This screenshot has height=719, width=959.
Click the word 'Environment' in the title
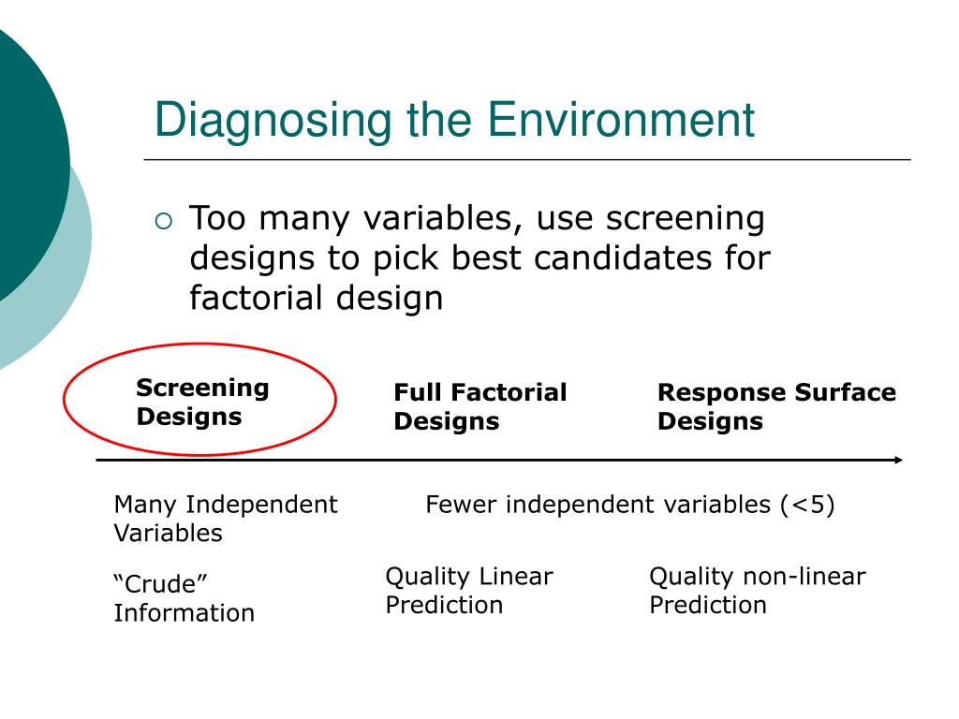[621, 119]
